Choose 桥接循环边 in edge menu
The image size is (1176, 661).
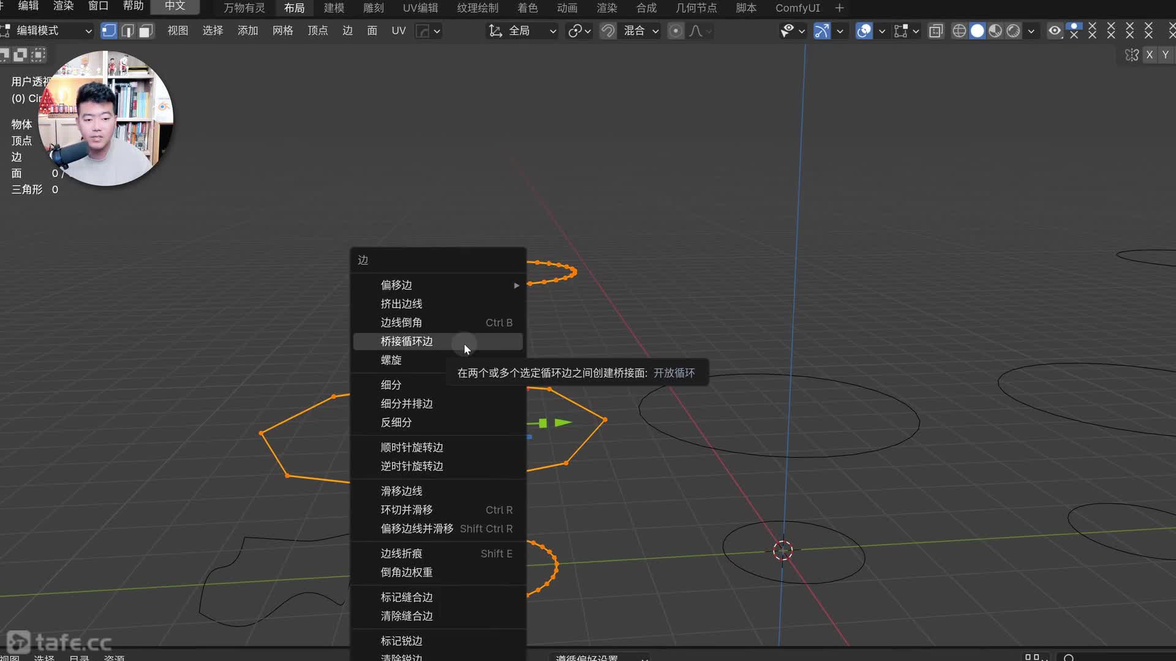pos(407,342)
